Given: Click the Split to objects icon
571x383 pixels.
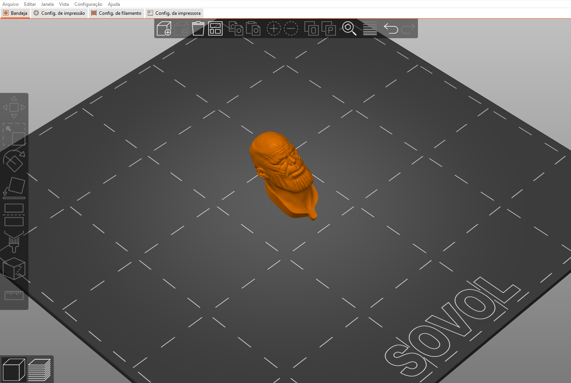Looking at the screenshot, I should pyautogui.click(x=311, y=28).
